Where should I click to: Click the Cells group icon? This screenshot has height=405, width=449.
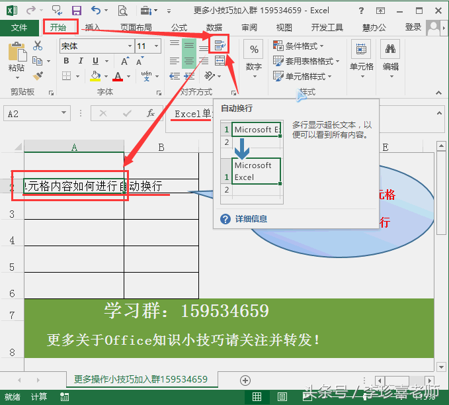point(361,49)
